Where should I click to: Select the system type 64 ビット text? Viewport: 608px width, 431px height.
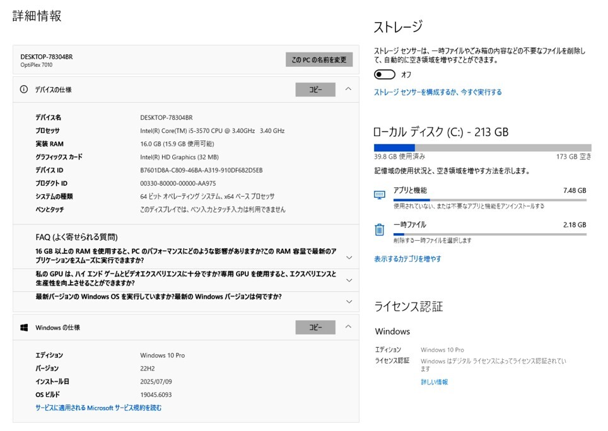tap(208, 197)
